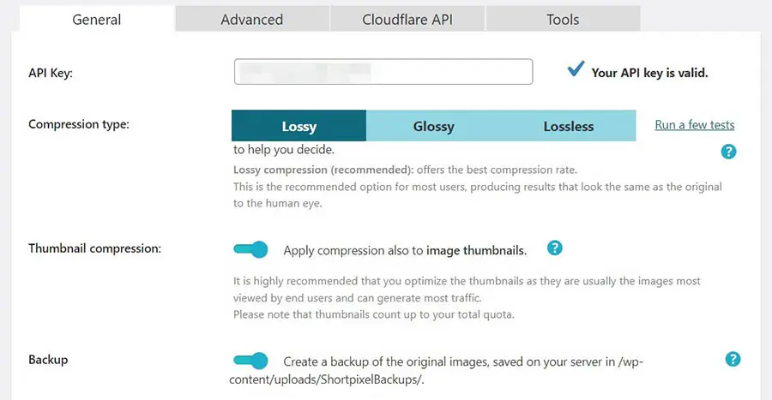Image resolution: width=772 pixels, height=400 pixels.
Task: Click the API key valid checkmark icon
Action: [576, 70]
